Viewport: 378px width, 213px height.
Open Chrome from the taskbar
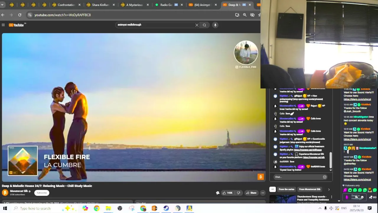click(97, 208)
